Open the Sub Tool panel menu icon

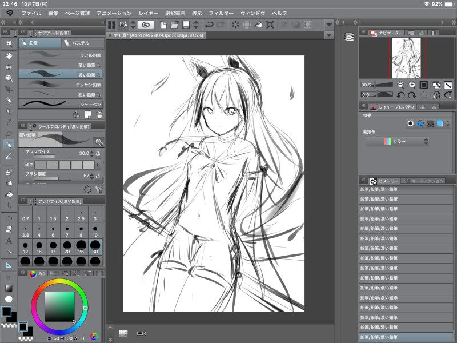[23, 33]
